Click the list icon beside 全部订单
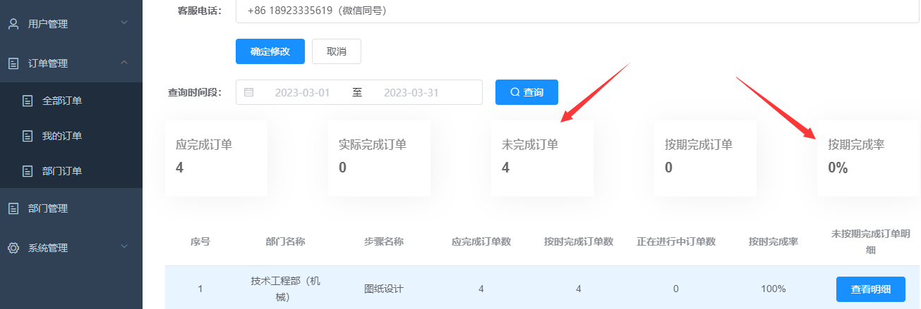The height and width of the screenshot is (309, 921). click(28, 101)
